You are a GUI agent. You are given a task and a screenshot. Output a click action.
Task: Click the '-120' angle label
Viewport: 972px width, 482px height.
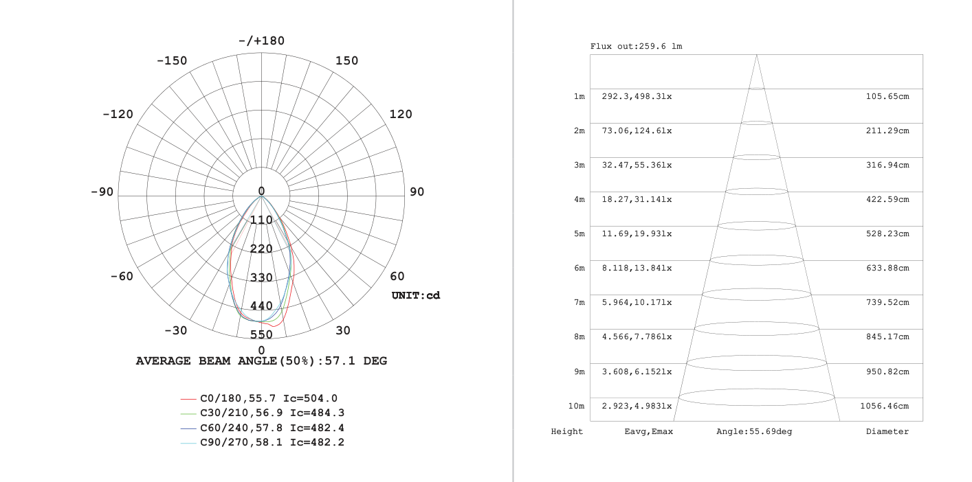pos(118,114)
